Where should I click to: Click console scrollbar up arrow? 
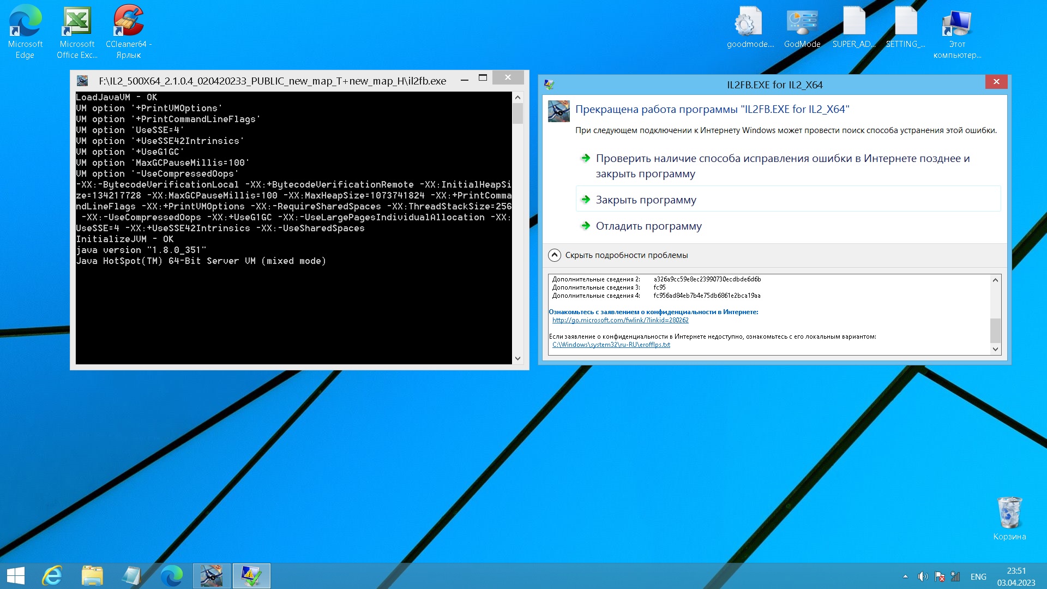pyautogui.click(x=518, y=97)
